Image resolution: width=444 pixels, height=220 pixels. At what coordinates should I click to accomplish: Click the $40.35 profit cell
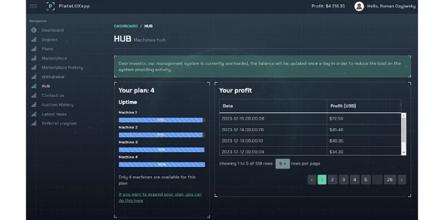click(364, 141)
